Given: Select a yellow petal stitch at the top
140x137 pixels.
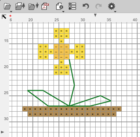Looking at the screenshot, I should tap(61, 31).
